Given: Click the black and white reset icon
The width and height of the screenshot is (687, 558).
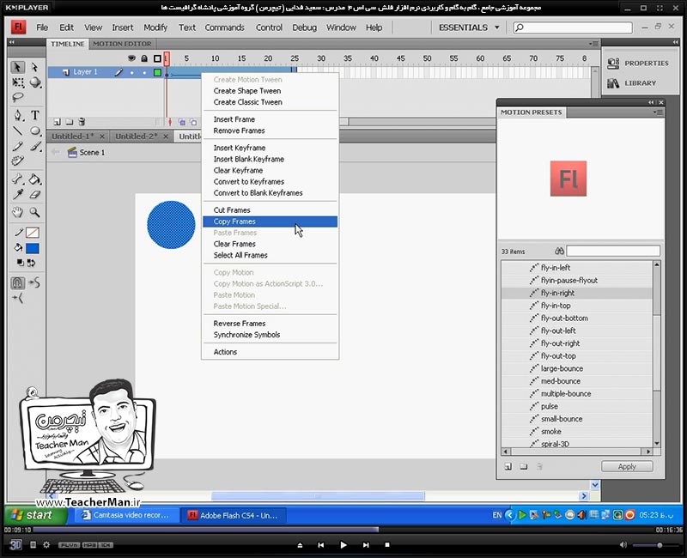Looking at the screenshot, I should pos(20,263).
